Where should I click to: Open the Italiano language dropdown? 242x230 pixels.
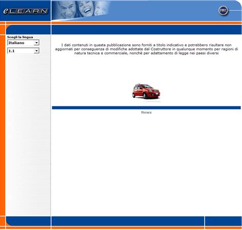[23, 43]
